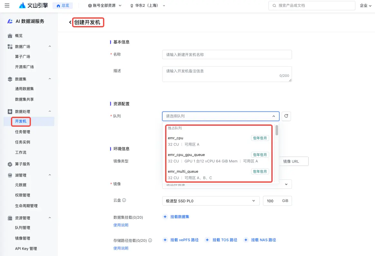This screenshot has width=375, height=256.
Task: Click the 算子服务 sidebar icon
Action: (10, 164)
